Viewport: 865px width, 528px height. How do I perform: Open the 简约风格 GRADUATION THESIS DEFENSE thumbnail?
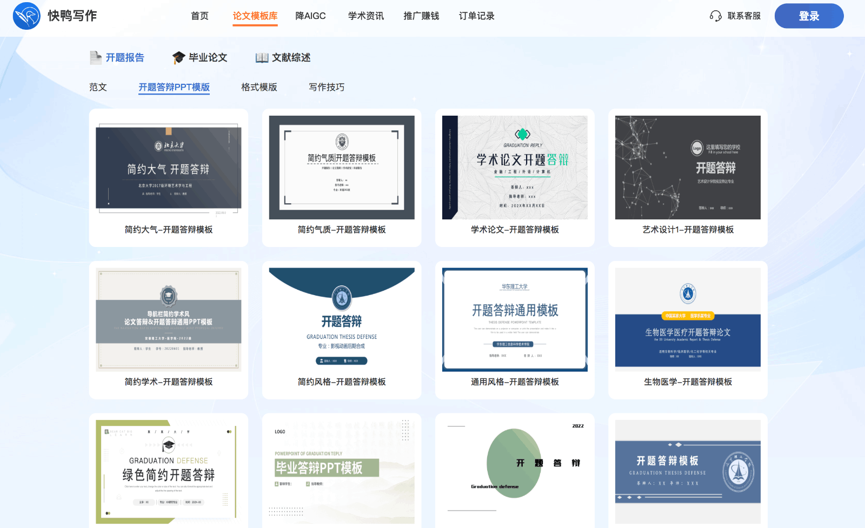[342, 319]
